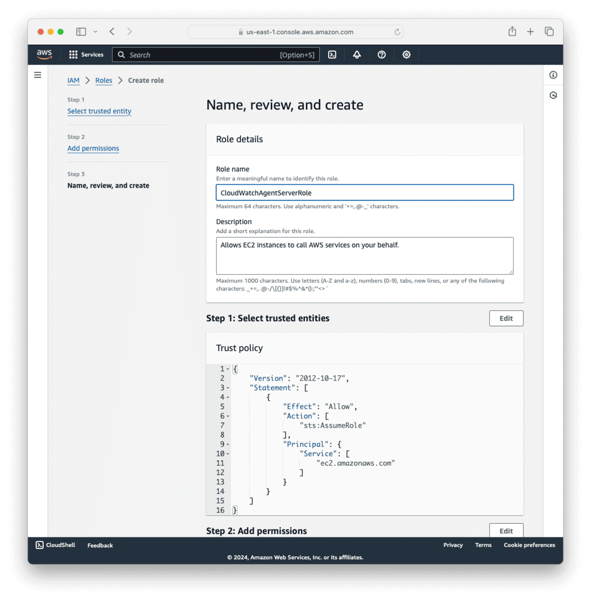Open the Privacy footer link
Image resolution: width=591 pixels, height=601 pixels.
[x=453, y=545]
